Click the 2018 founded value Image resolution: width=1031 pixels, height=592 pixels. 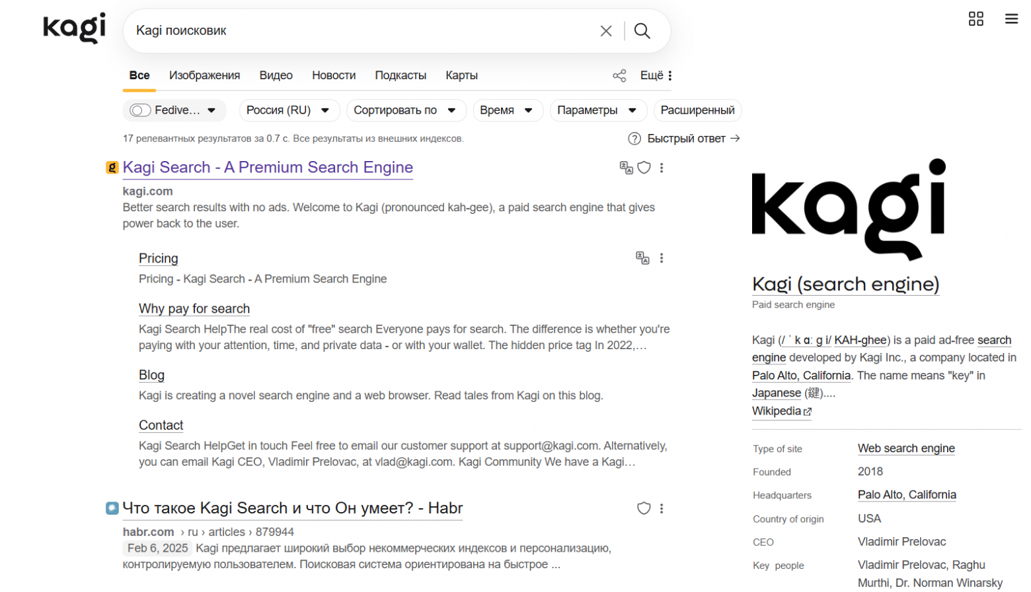click(870, 472)
